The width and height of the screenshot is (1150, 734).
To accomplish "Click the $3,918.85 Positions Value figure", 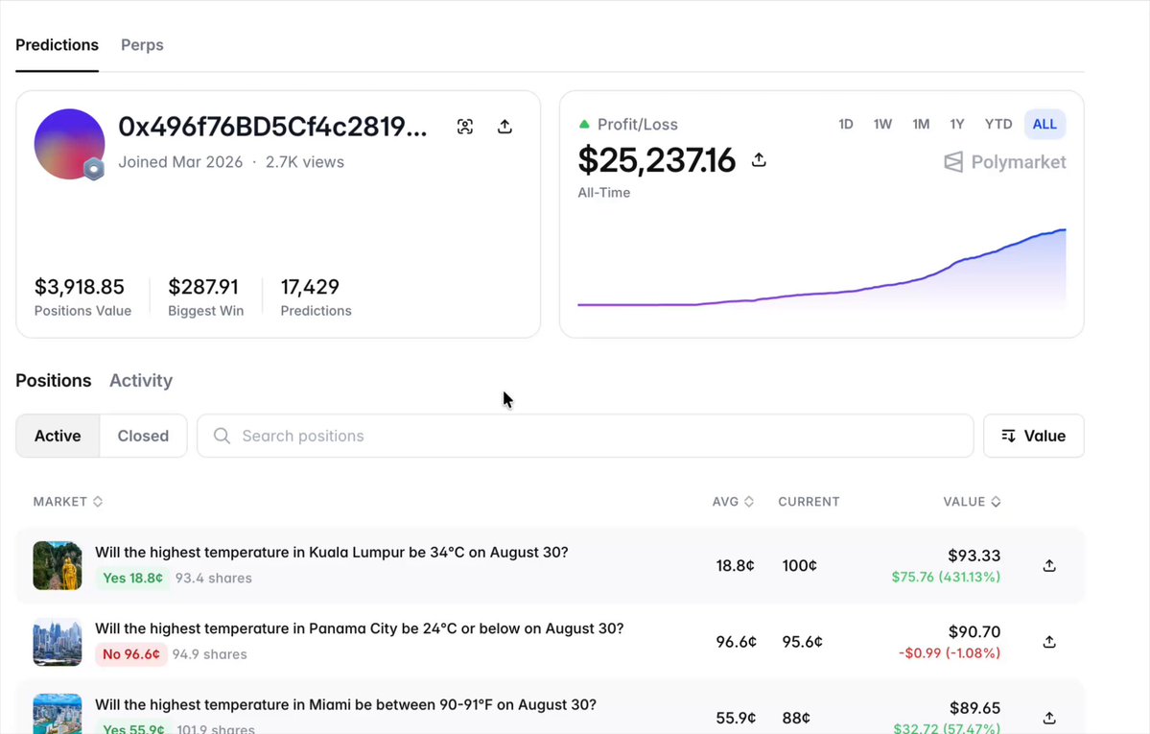I will [80, 286].
